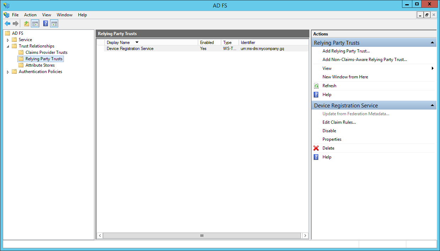Viewport: 440px width, 251px height.
Task: Click the red Delete icon under Device Registration Service
Action: [316, 148]
